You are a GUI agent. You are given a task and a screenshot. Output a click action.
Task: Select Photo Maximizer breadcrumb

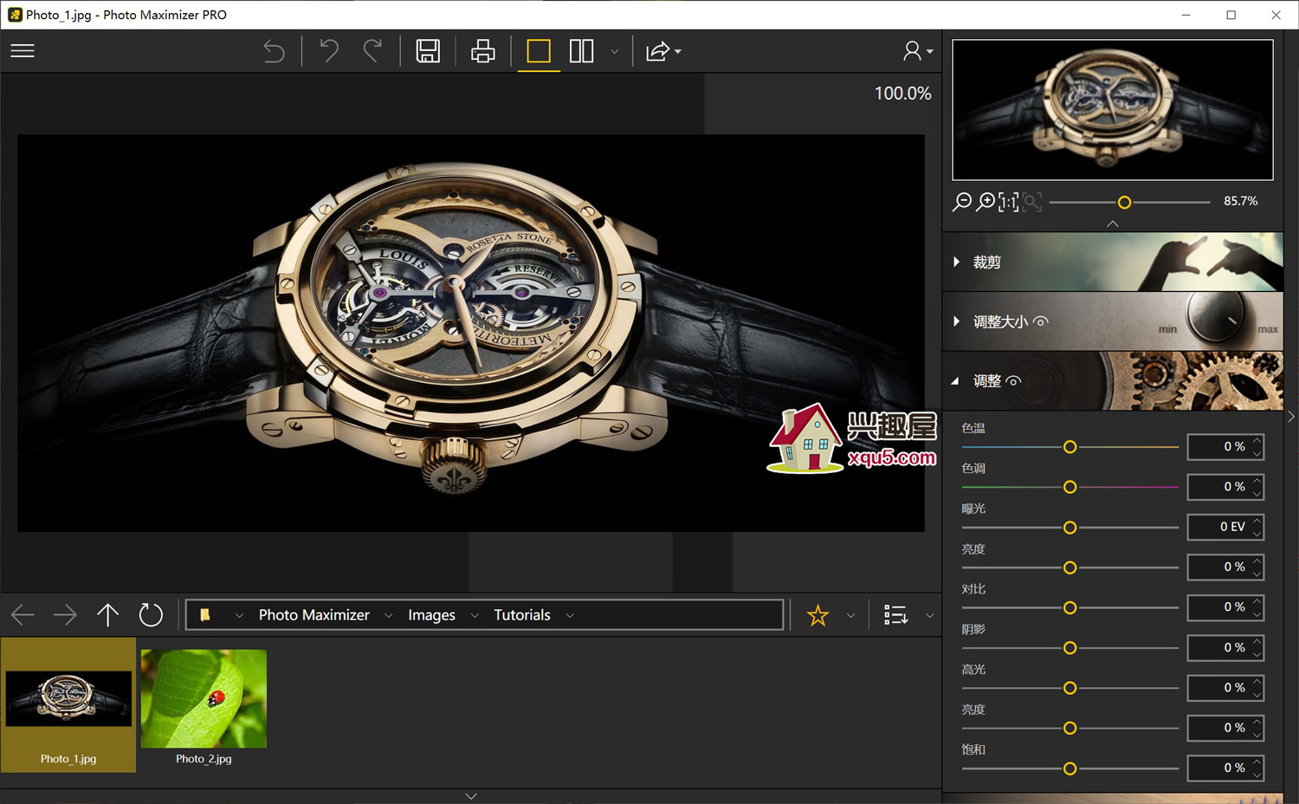pyautogui.click(x=313, y=615)
